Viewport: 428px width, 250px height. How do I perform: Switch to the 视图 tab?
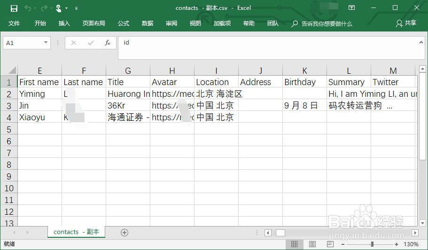click(195, 23)
